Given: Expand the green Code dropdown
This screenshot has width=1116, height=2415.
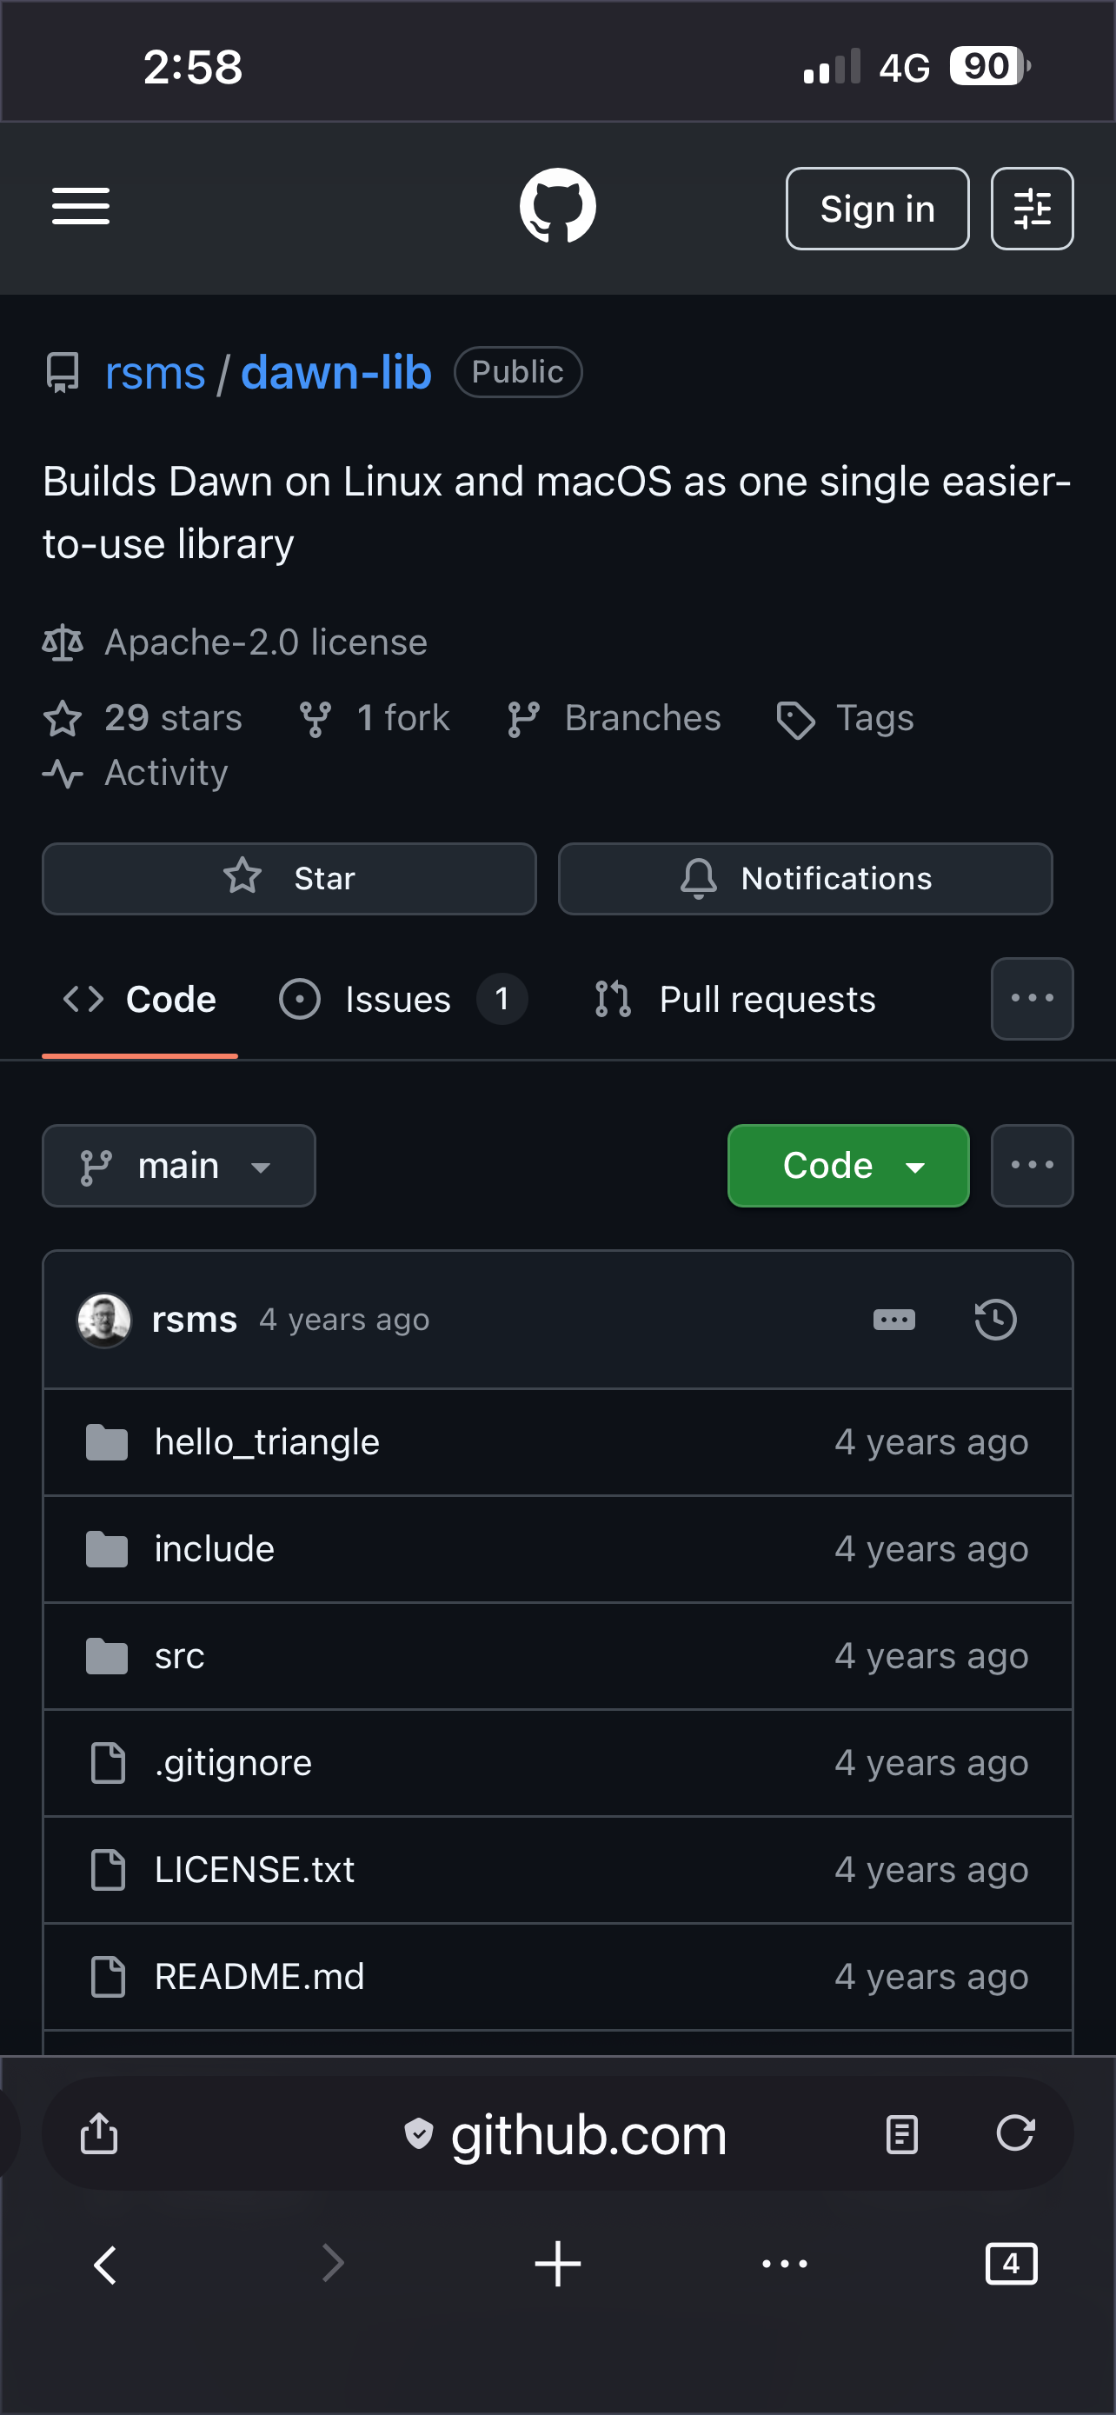Looking at the screenshot, I should click(848, 1165).
